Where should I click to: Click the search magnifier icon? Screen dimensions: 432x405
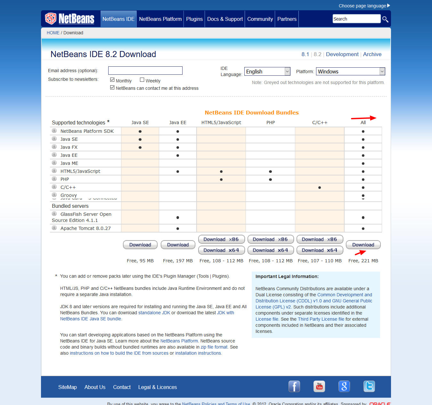coord(385,19)
